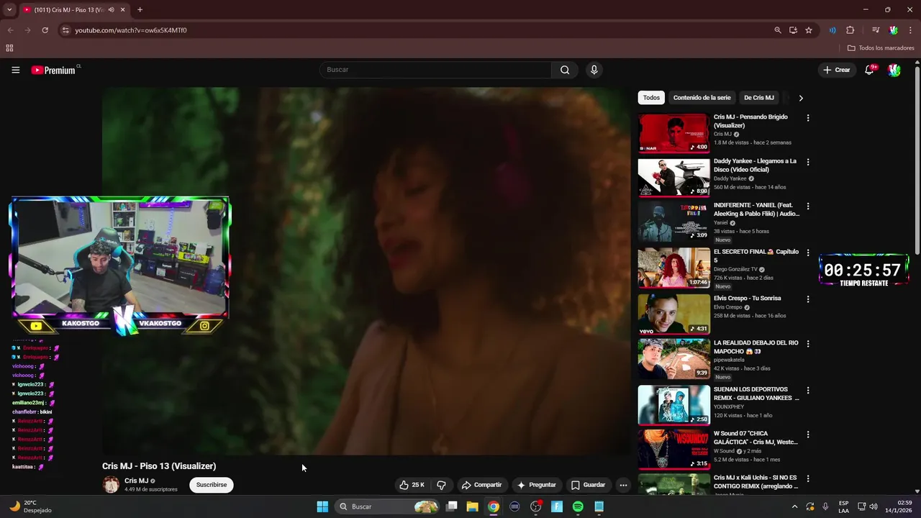The height and width of the screenshot is (518, 921).
Task: Open more actions for SUENAN LOS DEPORTIVOS REMIX
Action: click(x=807, y=390)
